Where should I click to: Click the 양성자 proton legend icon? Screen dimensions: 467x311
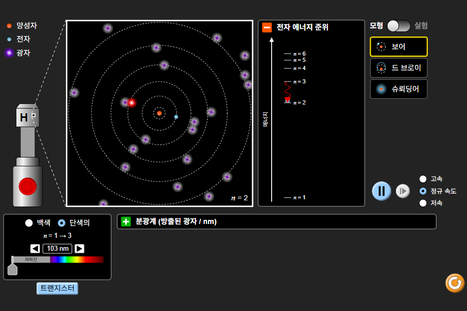pos(9,26)
